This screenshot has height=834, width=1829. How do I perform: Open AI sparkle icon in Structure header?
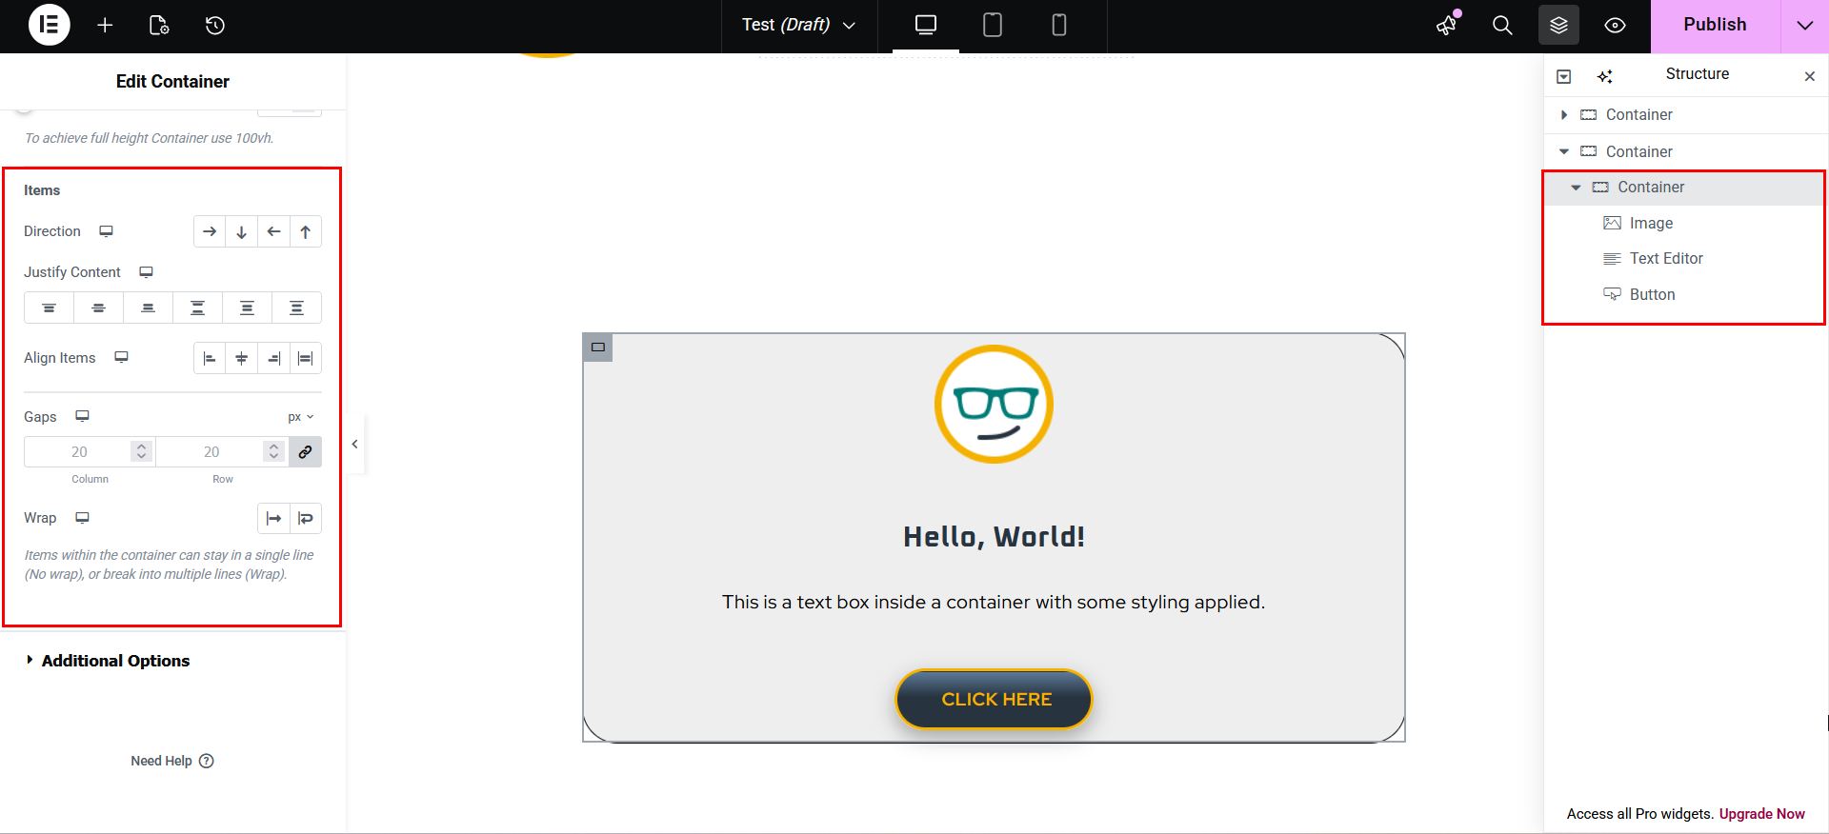1605,76
